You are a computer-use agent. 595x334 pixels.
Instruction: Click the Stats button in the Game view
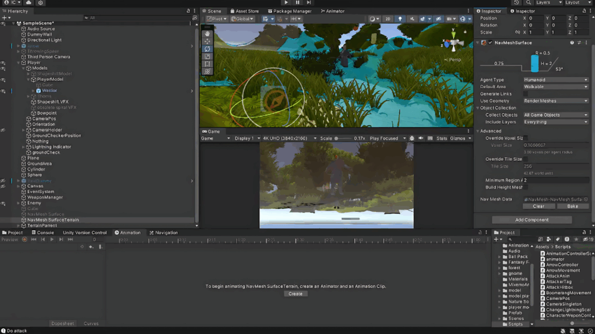(442, 138)
